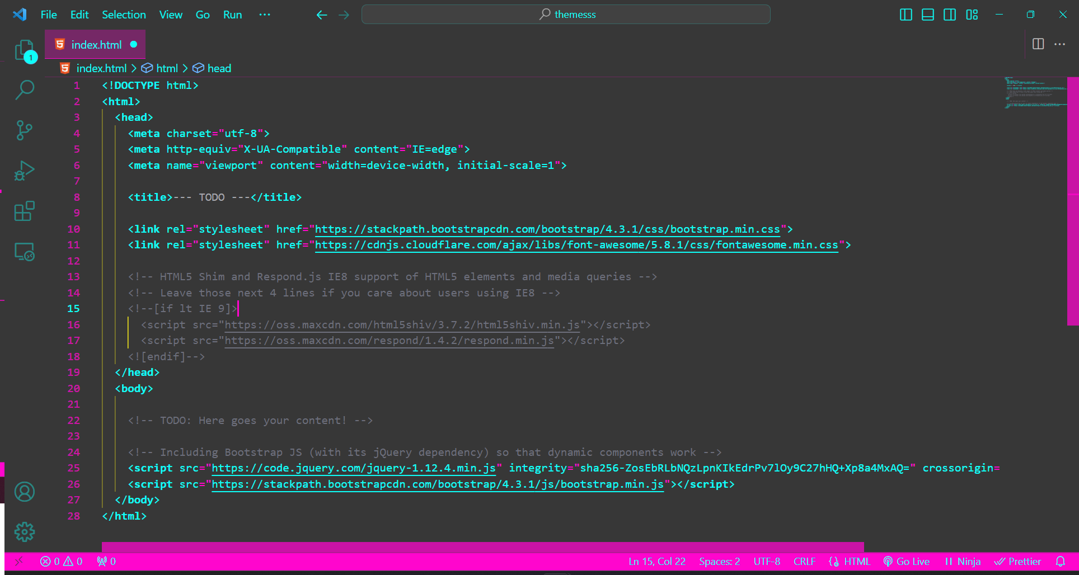
Task: Go back with the navigation arrow
Action: click(321, 15)
